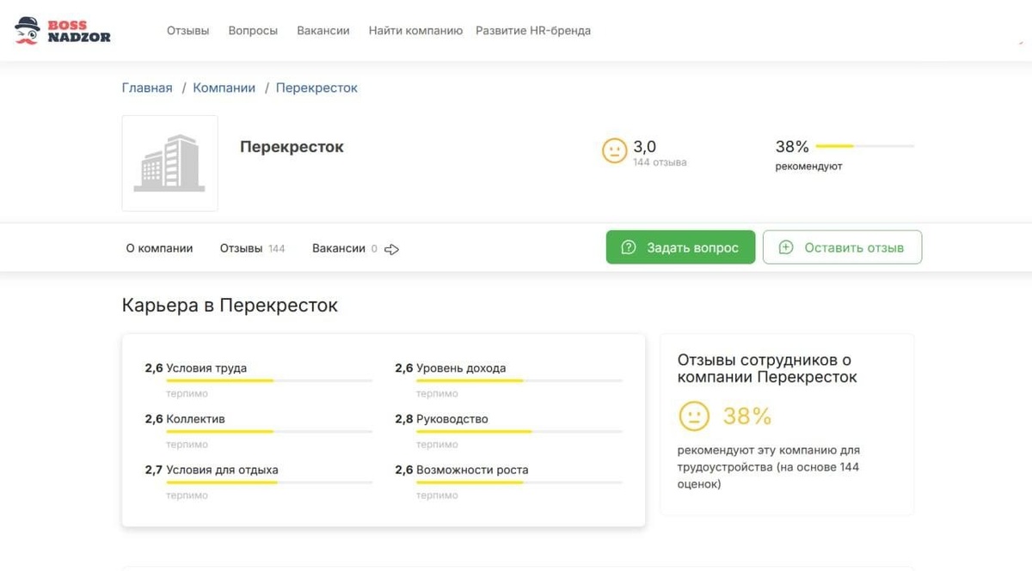Viewport: 1032px width, 571px height.
Task: Navigate to Главная via the breadcrumb
Action: (x=146, y=87)
